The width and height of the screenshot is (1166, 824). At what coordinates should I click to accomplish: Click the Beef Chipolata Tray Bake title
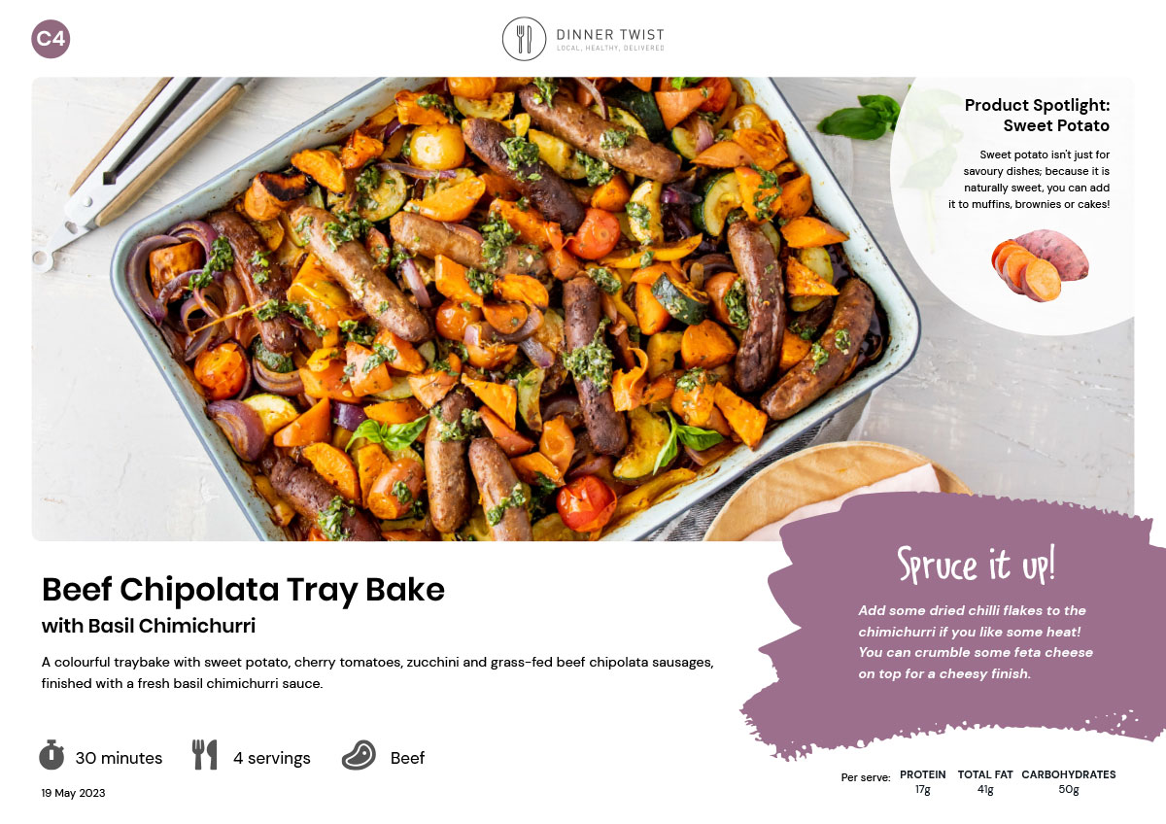pyautogui.click(x=243, y=590)
